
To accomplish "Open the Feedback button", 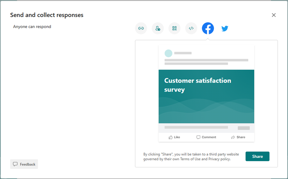I will pyautogui.click(x=24, y=164).
